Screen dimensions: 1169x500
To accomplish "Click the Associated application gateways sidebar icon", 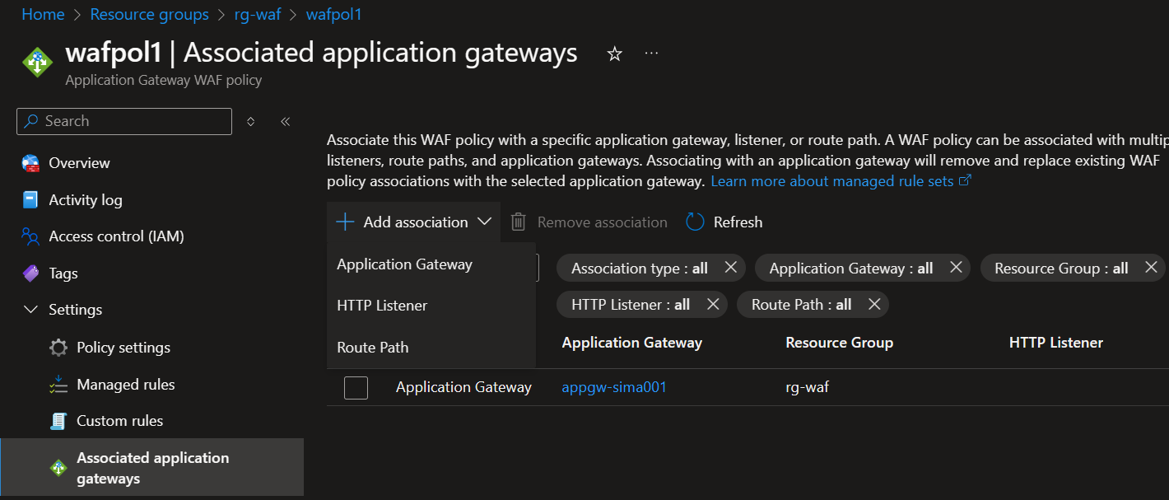I will tap(58, 468).
